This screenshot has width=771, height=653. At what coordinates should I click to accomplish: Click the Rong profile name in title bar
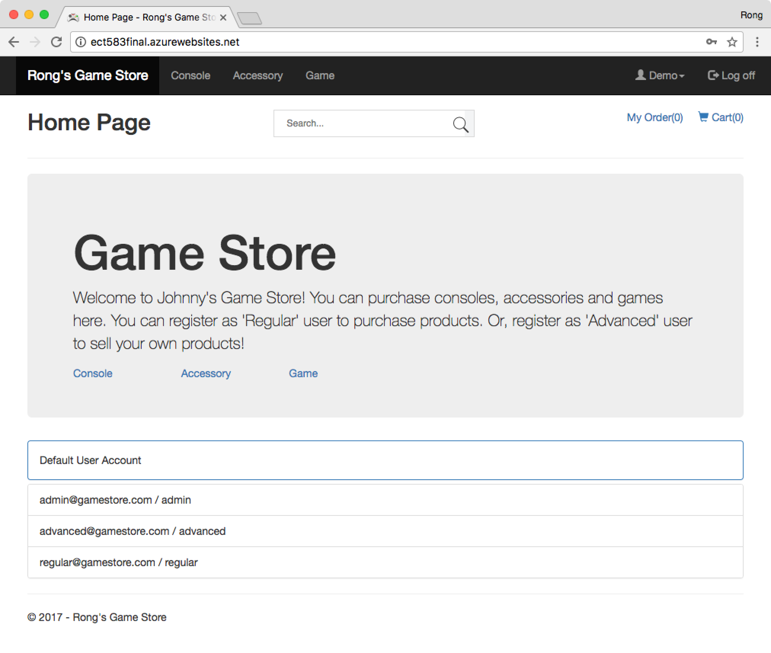751,15
